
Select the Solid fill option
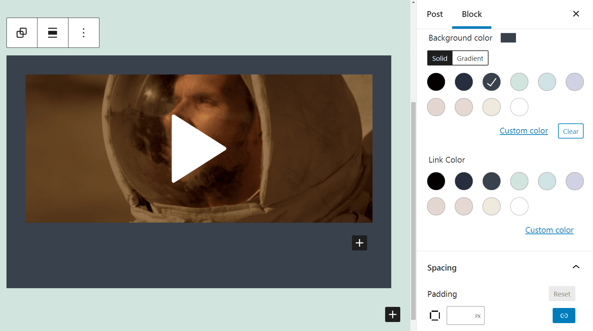[x=440, y=58]
